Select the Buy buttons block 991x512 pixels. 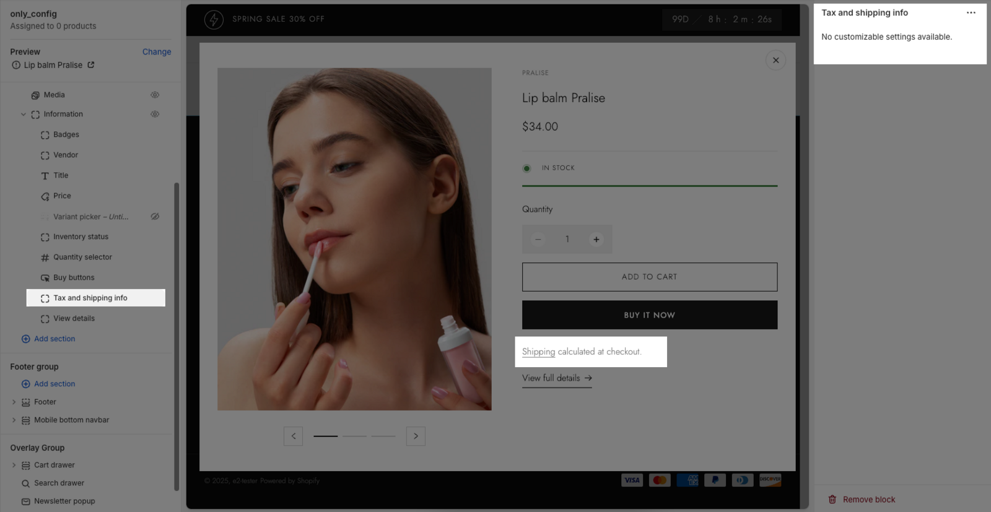point(74,278)
